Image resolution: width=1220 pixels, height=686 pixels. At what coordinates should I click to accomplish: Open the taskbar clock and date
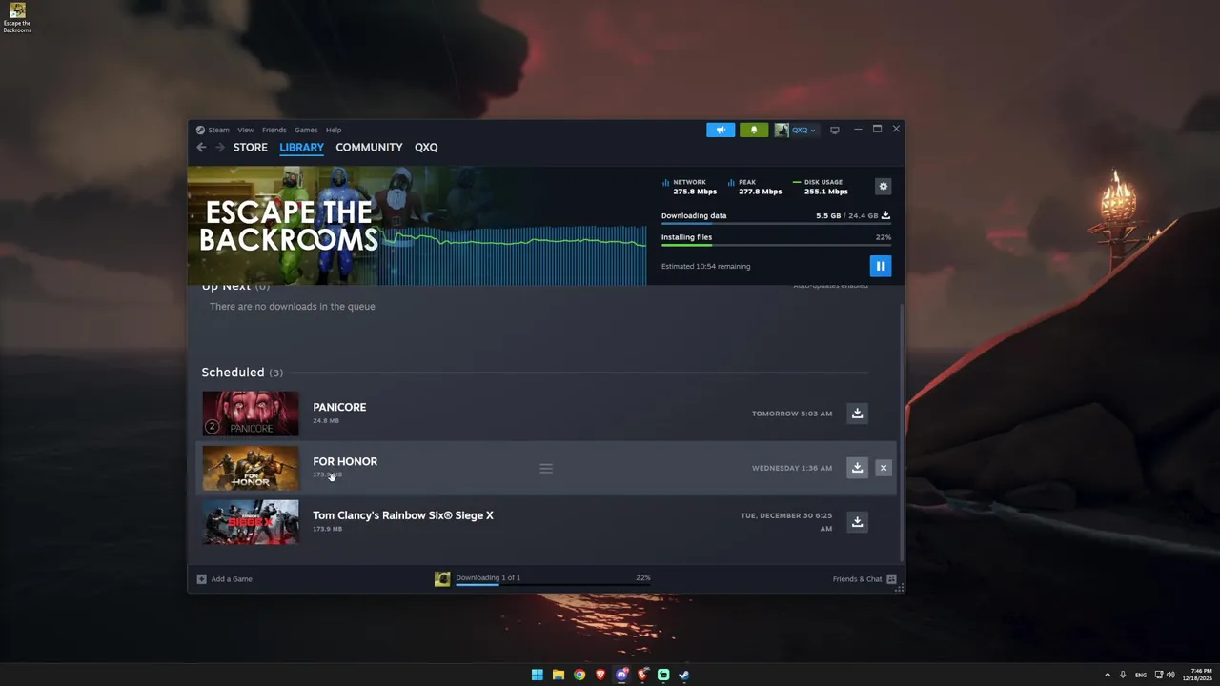[x=1198, y=675]
